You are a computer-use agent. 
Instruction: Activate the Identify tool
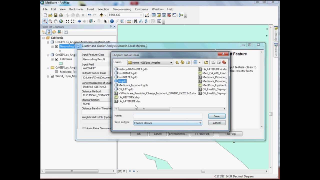coord(112,21)
